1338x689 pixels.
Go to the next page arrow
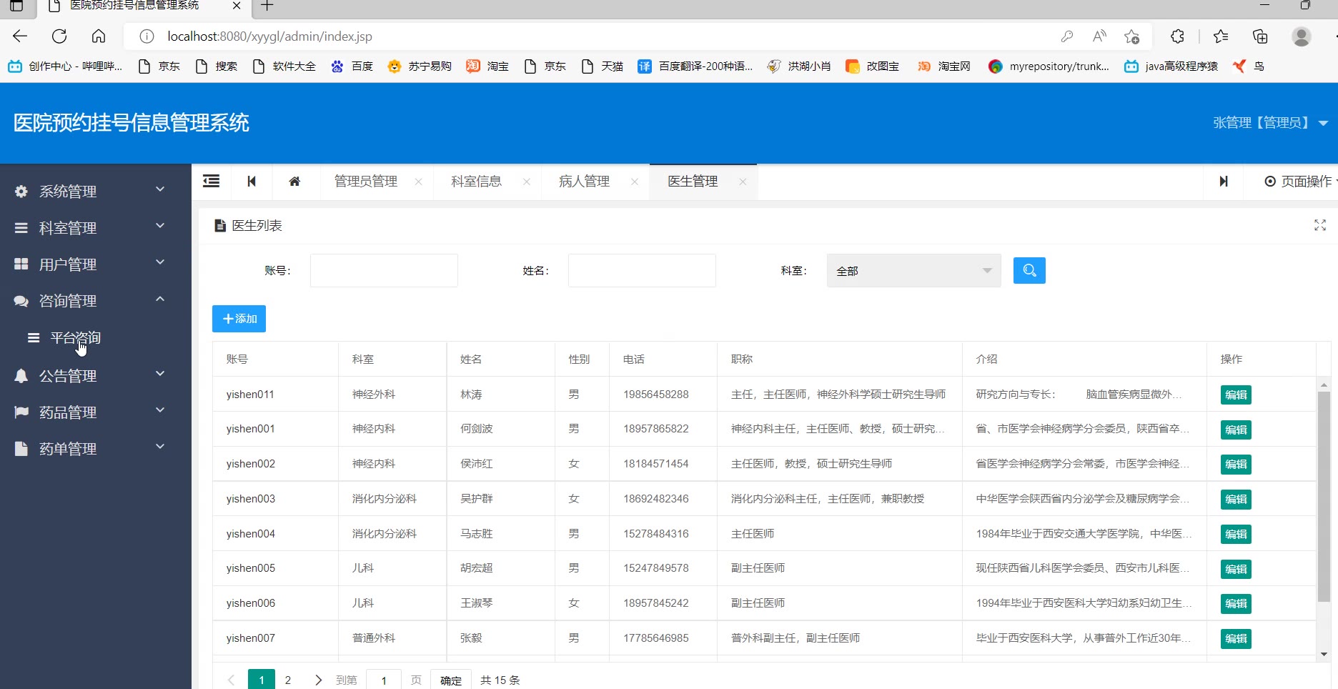click(318, 680)
